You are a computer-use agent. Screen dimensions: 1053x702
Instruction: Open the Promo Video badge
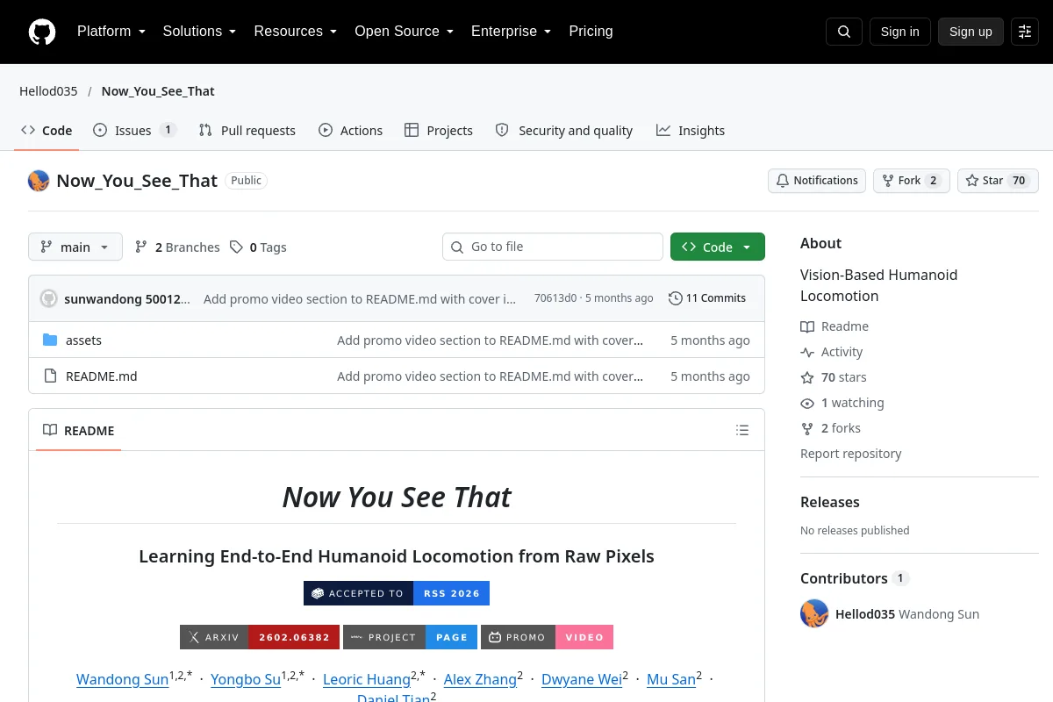point(548,637)
